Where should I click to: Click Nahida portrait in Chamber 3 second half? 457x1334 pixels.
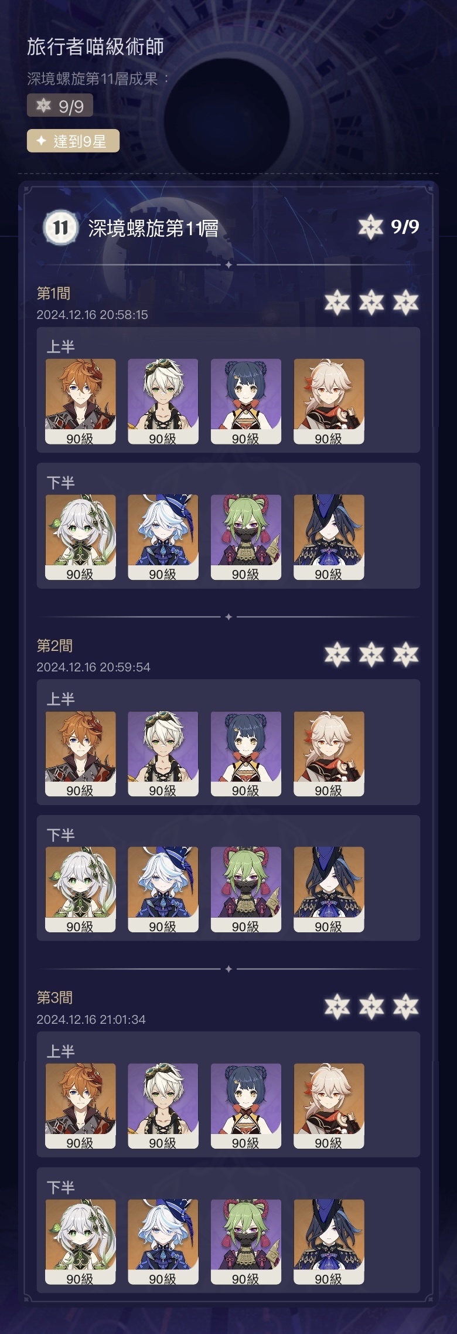(80, 1242)
